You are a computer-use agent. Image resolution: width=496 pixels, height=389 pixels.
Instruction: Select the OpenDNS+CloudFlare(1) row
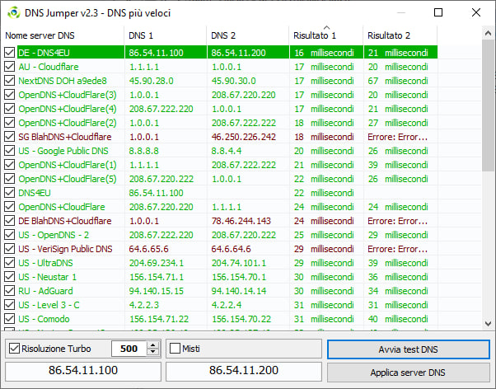click(x=221, y=165)
